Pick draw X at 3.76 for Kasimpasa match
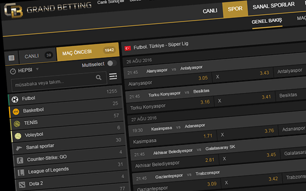The image size is (306, 191). pos(247,133)
